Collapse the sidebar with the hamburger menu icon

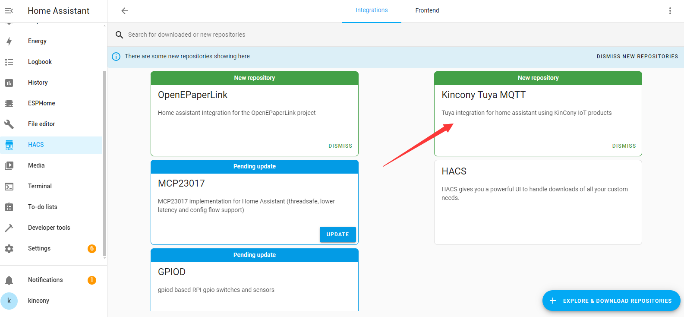[9, 11]
